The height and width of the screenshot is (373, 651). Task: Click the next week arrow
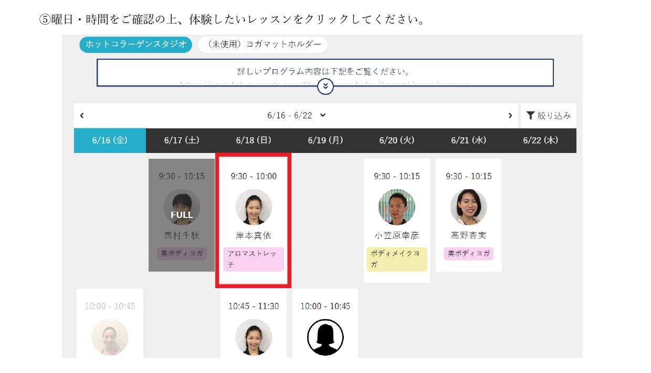(x=510, y=116)
